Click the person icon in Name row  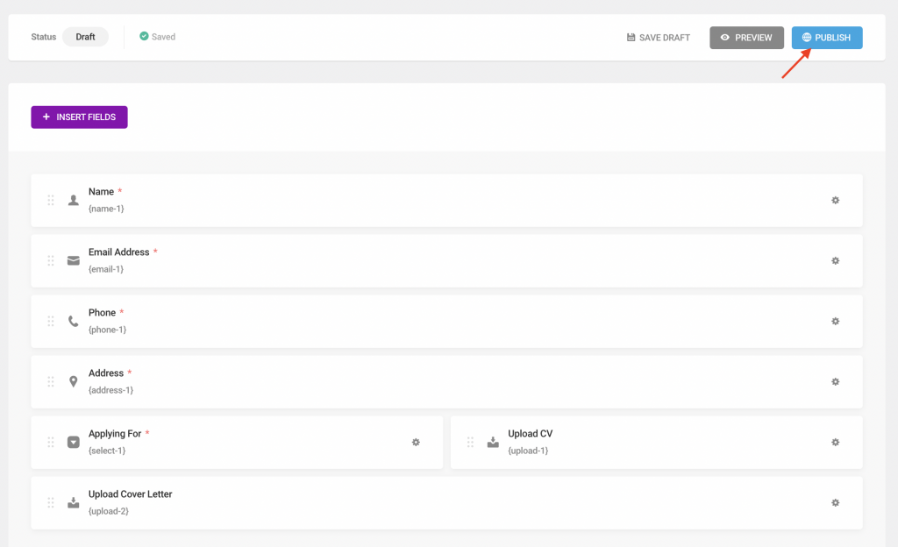tap(74, 200)
